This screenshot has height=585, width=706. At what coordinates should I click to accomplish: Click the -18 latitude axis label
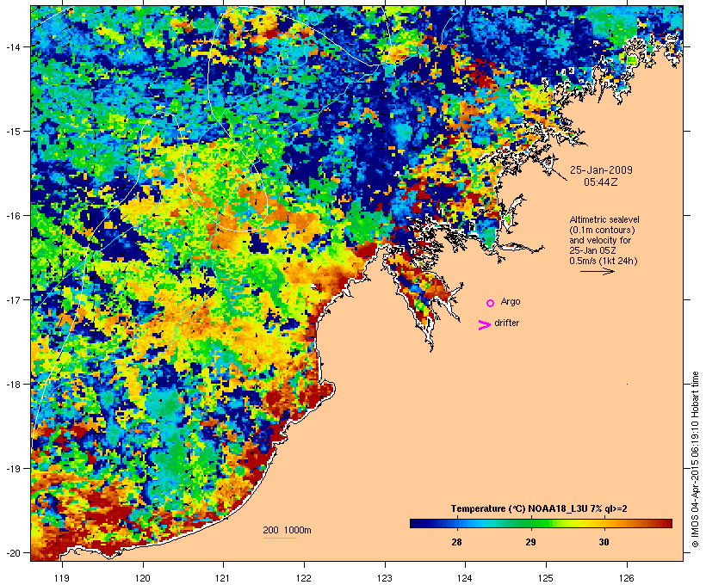12,384
